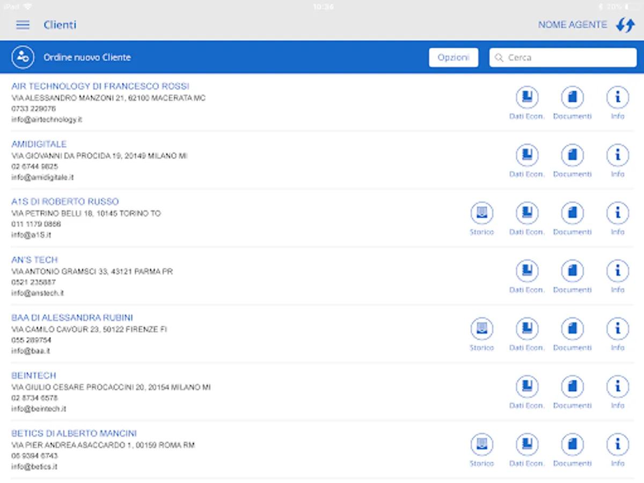Tap email info@betics.it
The height and width of the screenshot is (483, 644).
[34, 467]
